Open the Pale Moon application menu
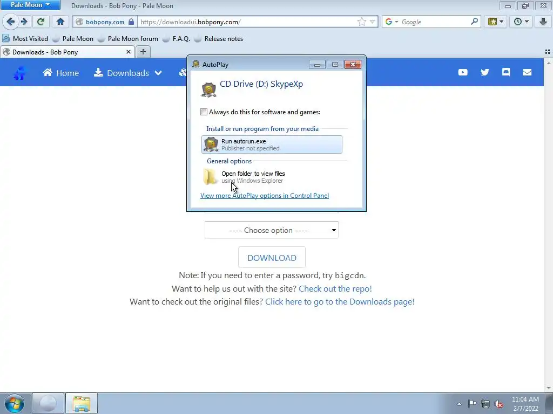The width and height of the screenshot is (553, 414). [x=30, y=5]
